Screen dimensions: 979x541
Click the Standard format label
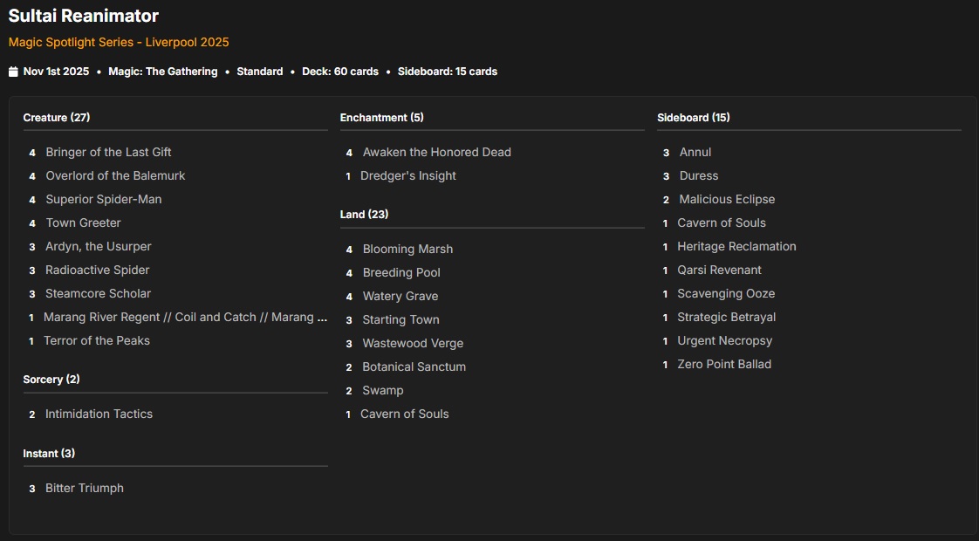click(260, 72)
